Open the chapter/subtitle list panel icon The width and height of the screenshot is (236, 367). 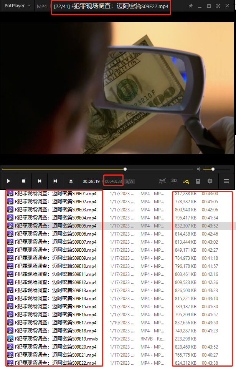point(198,181)
